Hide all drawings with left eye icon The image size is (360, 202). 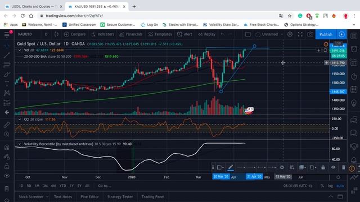[7, 176]
